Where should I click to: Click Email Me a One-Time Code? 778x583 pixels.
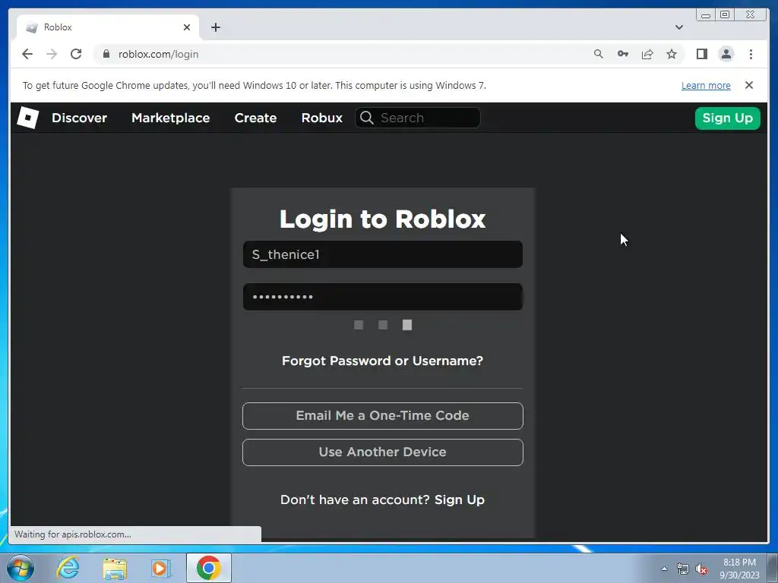pos(383,416)
